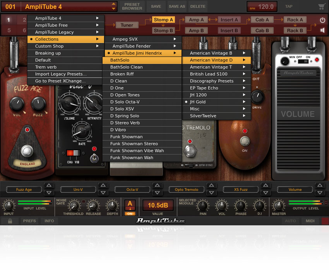Click the up arrow for XS Fuzz slot

(x=266, y=185)
